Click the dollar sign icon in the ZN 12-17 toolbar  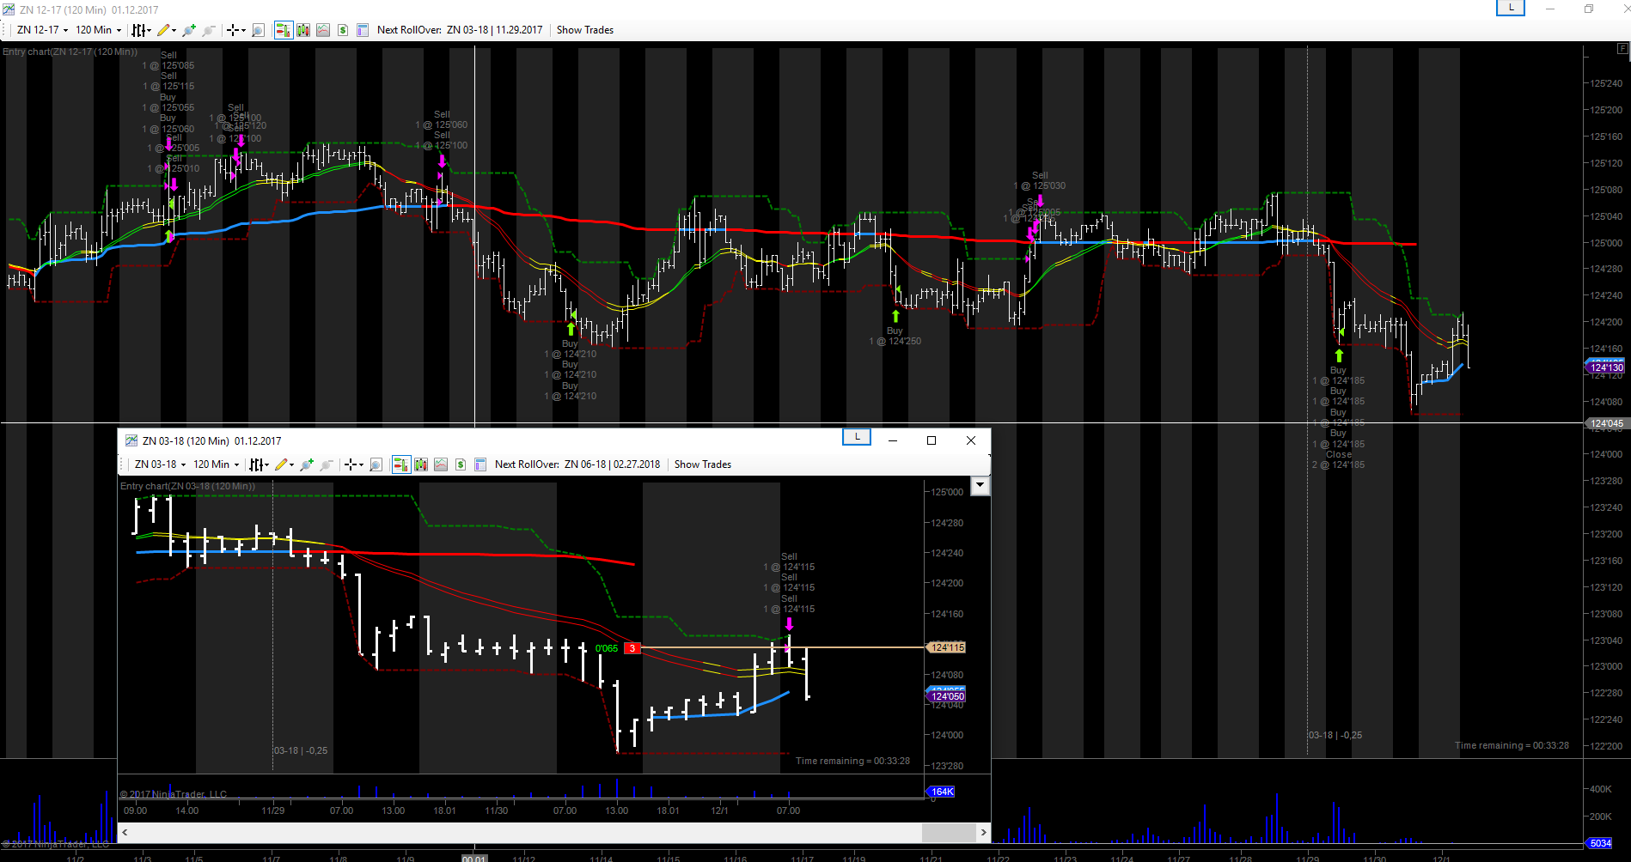pyautogui.click(x=343, y=30)
